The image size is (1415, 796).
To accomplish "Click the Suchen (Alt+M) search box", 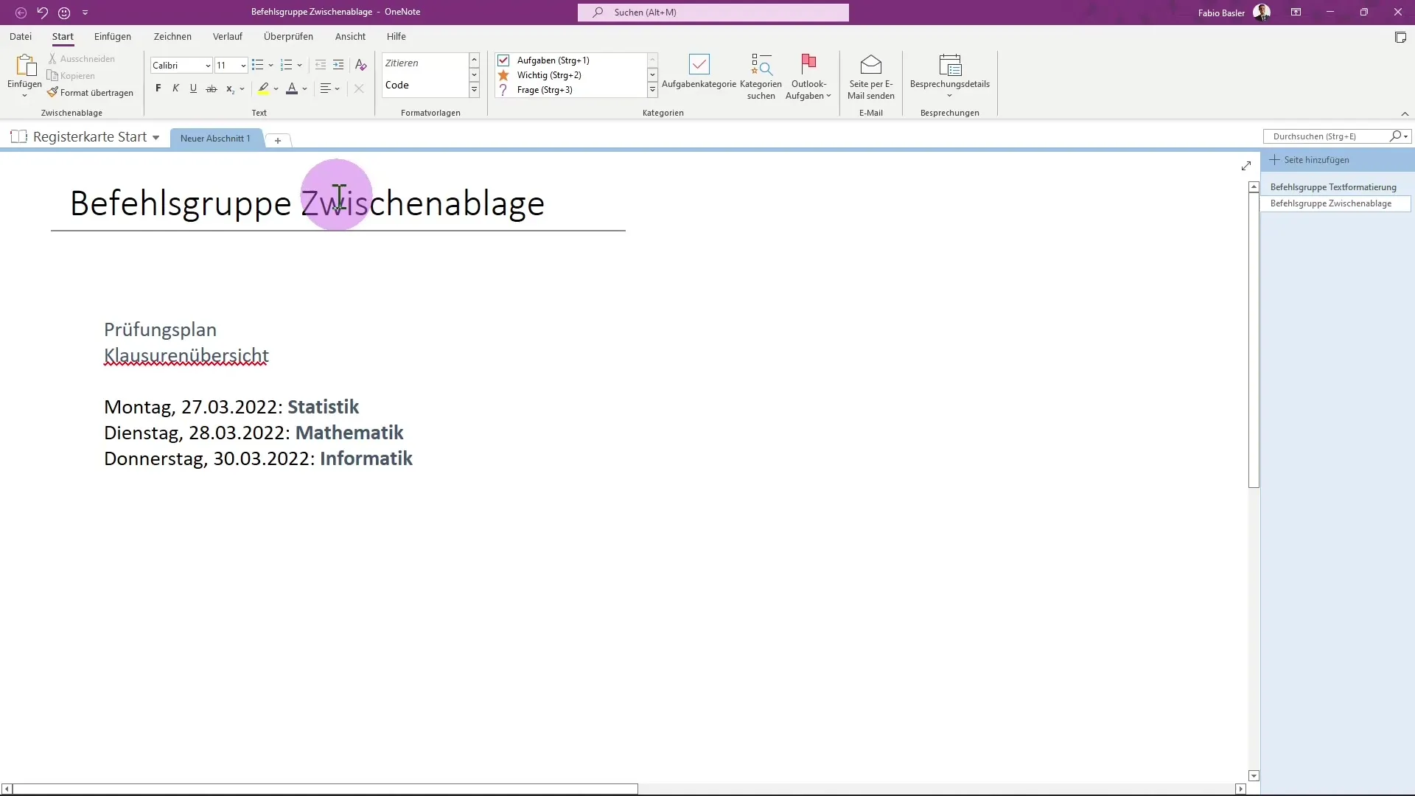I will click(713, 13).
